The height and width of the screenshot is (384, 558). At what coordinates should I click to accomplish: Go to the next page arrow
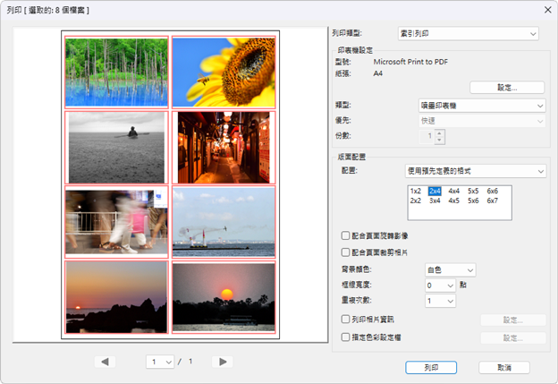pyautogui.click(x=224, y=362)
